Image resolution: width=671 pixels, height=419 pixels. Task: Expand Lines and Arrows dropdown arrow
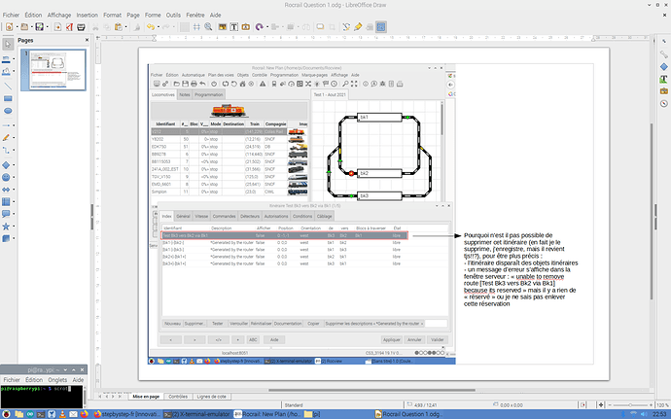pyautogui.click(x=14, y=125)
